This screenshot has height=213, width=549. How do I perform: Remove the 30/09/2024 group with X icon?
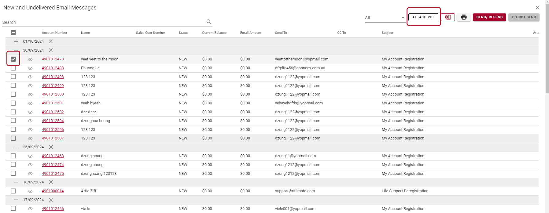tap(51, 50)
